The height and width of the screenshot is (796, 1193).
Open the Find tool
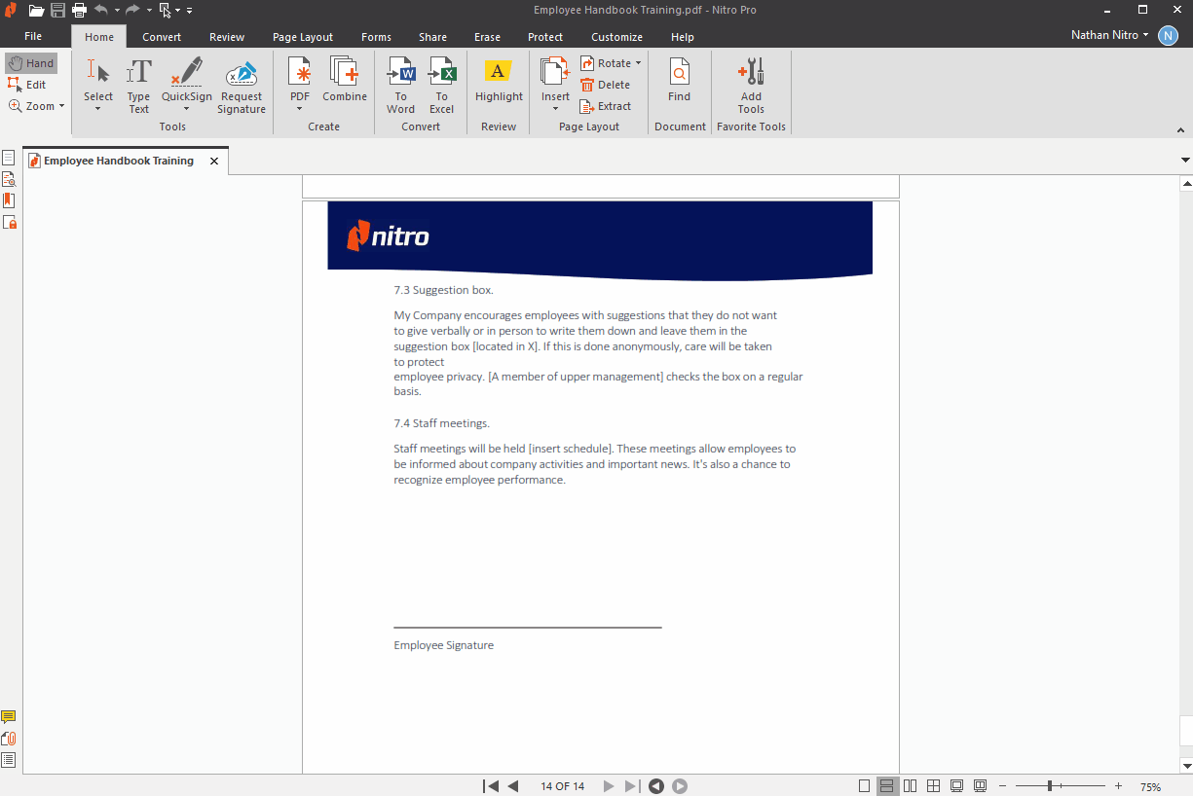click(679, 84)
